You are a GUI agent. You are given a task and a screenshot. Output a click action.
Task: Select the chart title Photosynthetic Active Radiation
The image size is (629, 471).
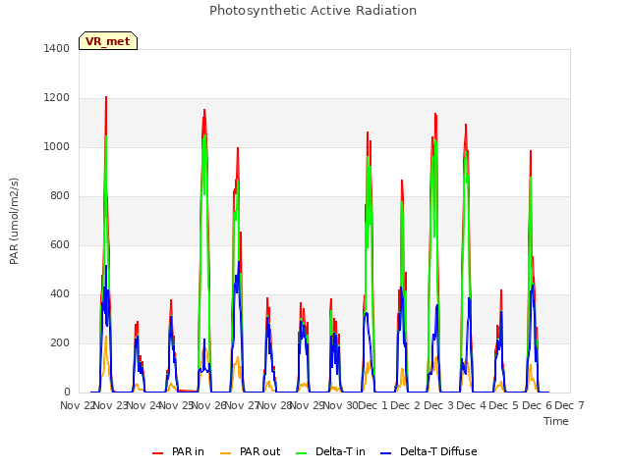click(313, 11)
